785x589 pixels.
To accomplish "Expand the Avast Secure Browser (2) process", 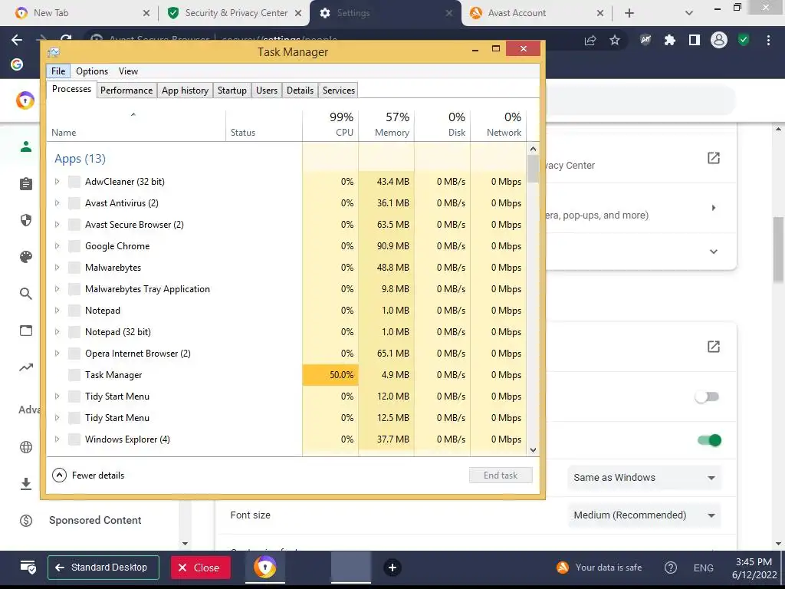I will pyautogui.click(x=57, y=225).
